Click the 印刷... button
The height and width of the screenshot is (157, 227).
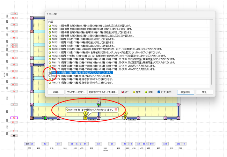point(56,92)
